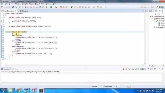Click the Quick Access search field
The image size is (165, 93).
pyautogui.click(x=145, y=7)
